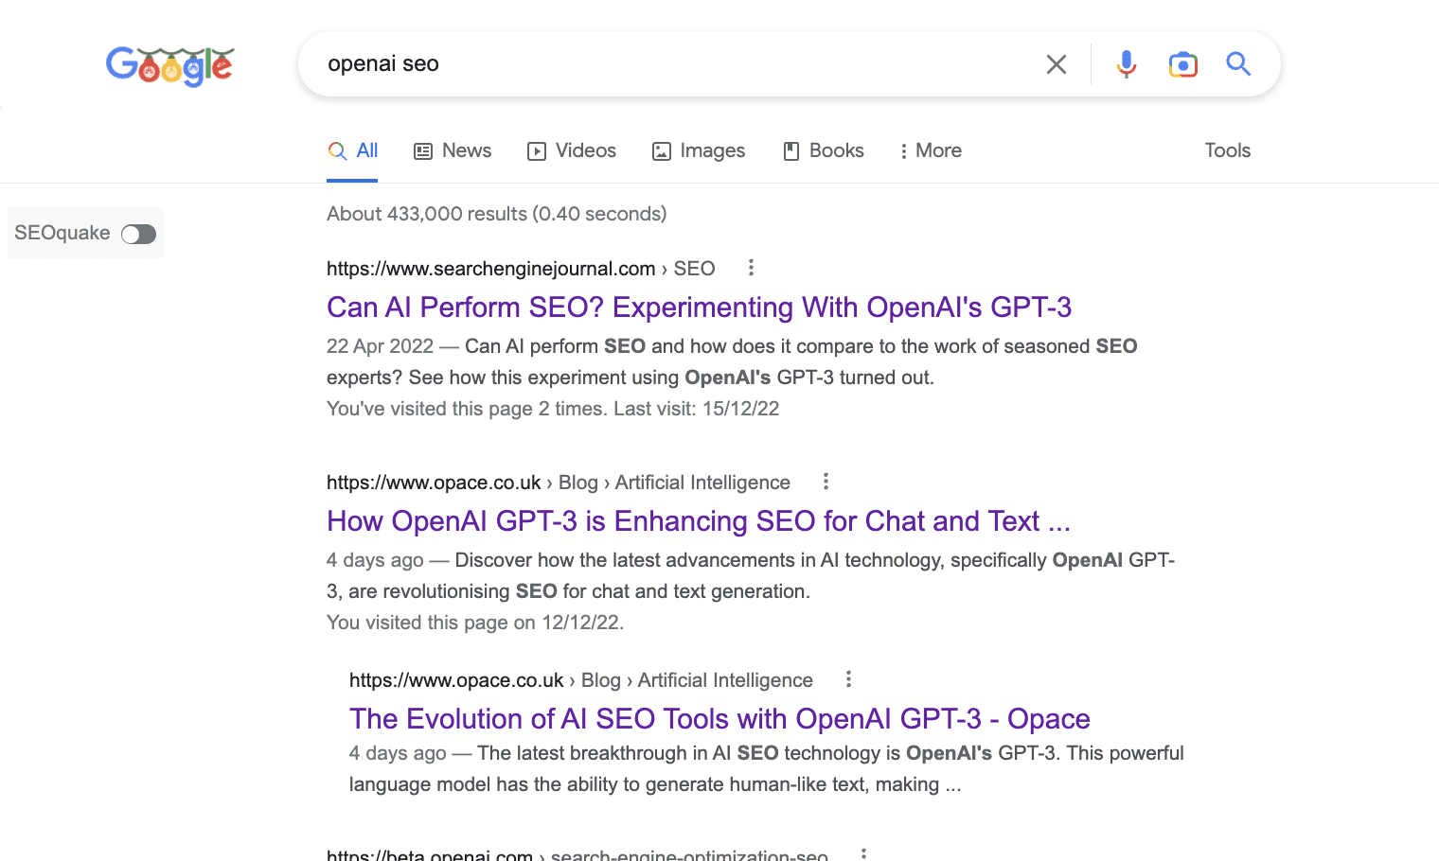This screenshot has width=1439, height=861.
Task: Visit the opace.co.uk Artificial Intelligence breadcrumb link
Action: click(x=702, y=482)
